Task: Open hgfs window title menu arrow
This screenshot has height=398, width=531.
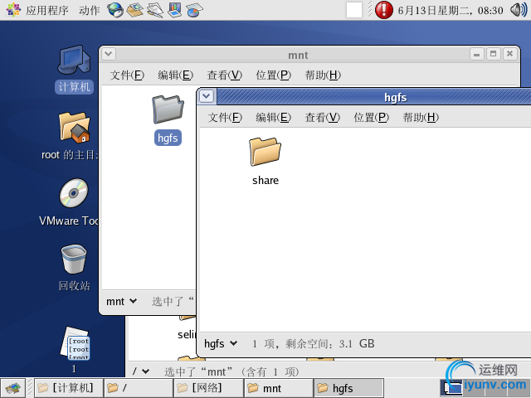Action: click(207, 96)
